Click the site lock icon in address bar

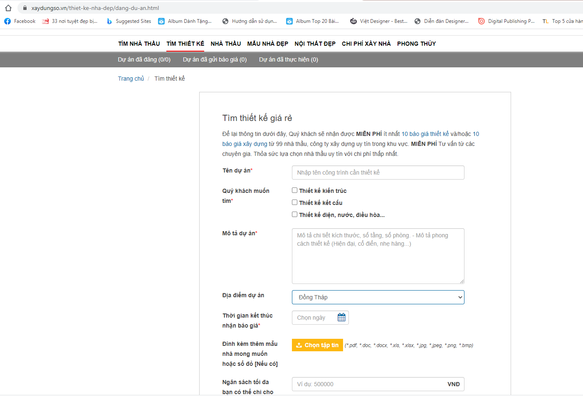click(25, 8)
